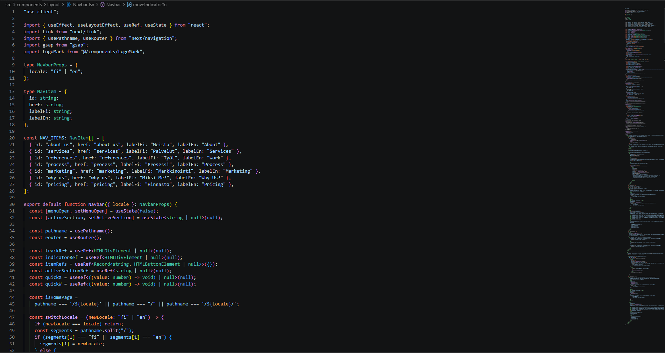Click the minimap code overview
This screenshot has width=665, height=353.
tap(644, 168)
